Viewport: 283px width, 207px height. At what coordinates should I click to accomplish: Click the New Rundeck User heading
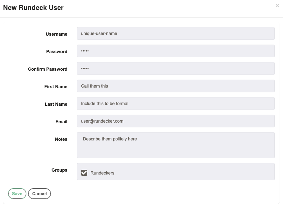point(33,8)
